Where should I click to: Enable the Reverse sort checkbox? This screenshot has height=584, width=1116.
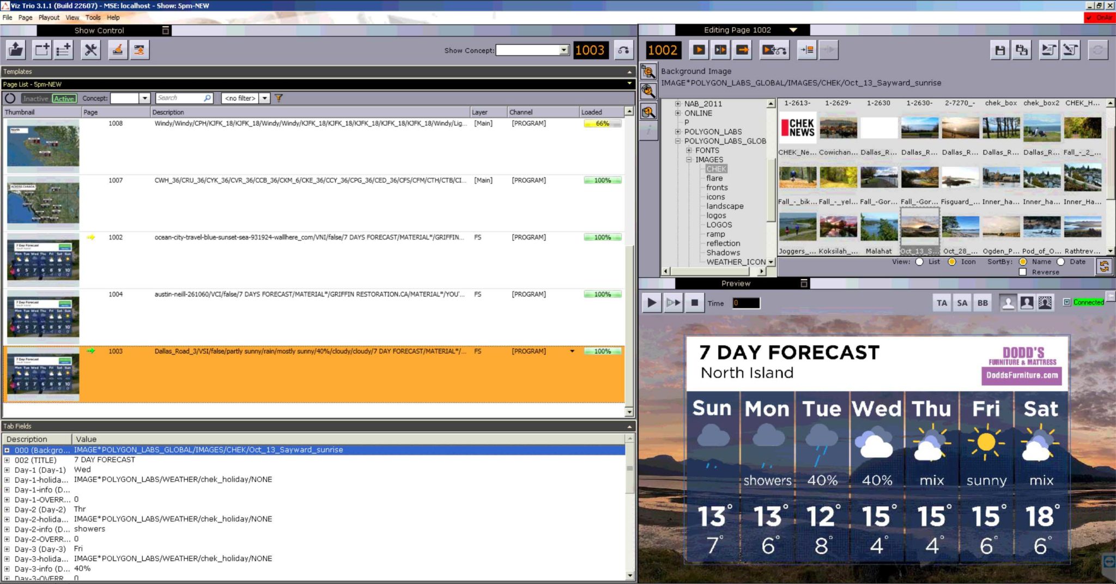click(1022, 272)
